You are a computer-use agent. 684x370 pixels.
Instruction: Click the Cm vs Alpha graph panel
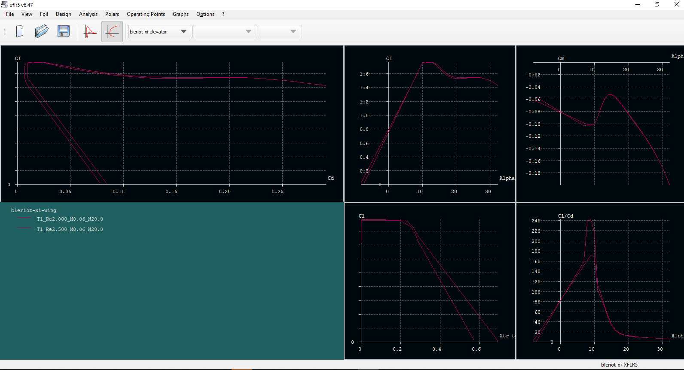click(x=600, y=124)
